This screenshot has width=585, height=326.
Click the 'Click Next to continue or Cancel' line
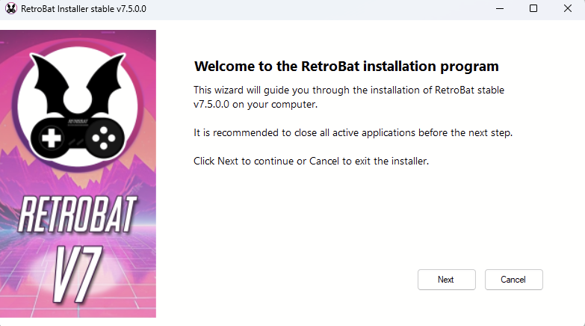311,162
